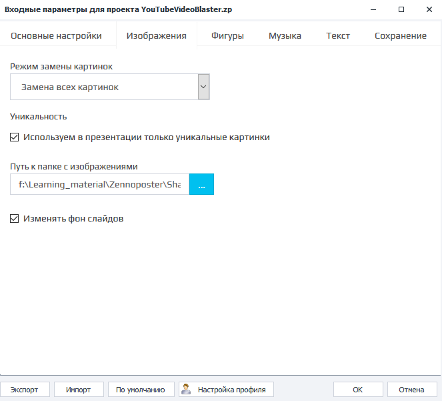442x401 pixels.
Task: Click the Экспорт button
Action: pos(25,390)
